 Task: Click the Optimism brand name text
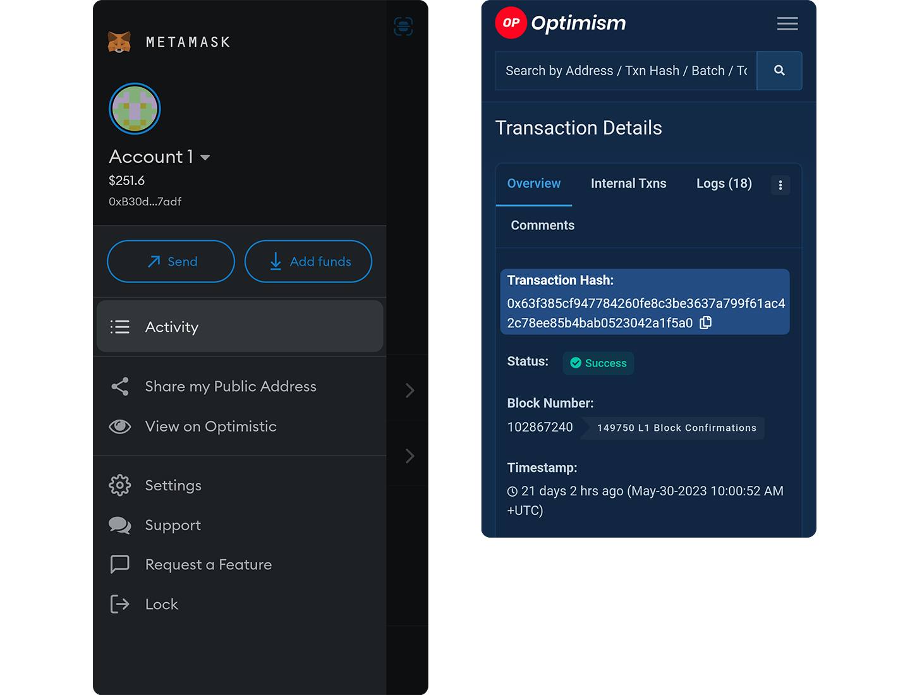[x=578, y=23]
